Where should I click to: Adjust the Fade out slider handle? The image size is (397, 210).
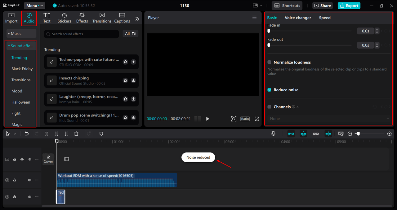[x=269, y=45]
